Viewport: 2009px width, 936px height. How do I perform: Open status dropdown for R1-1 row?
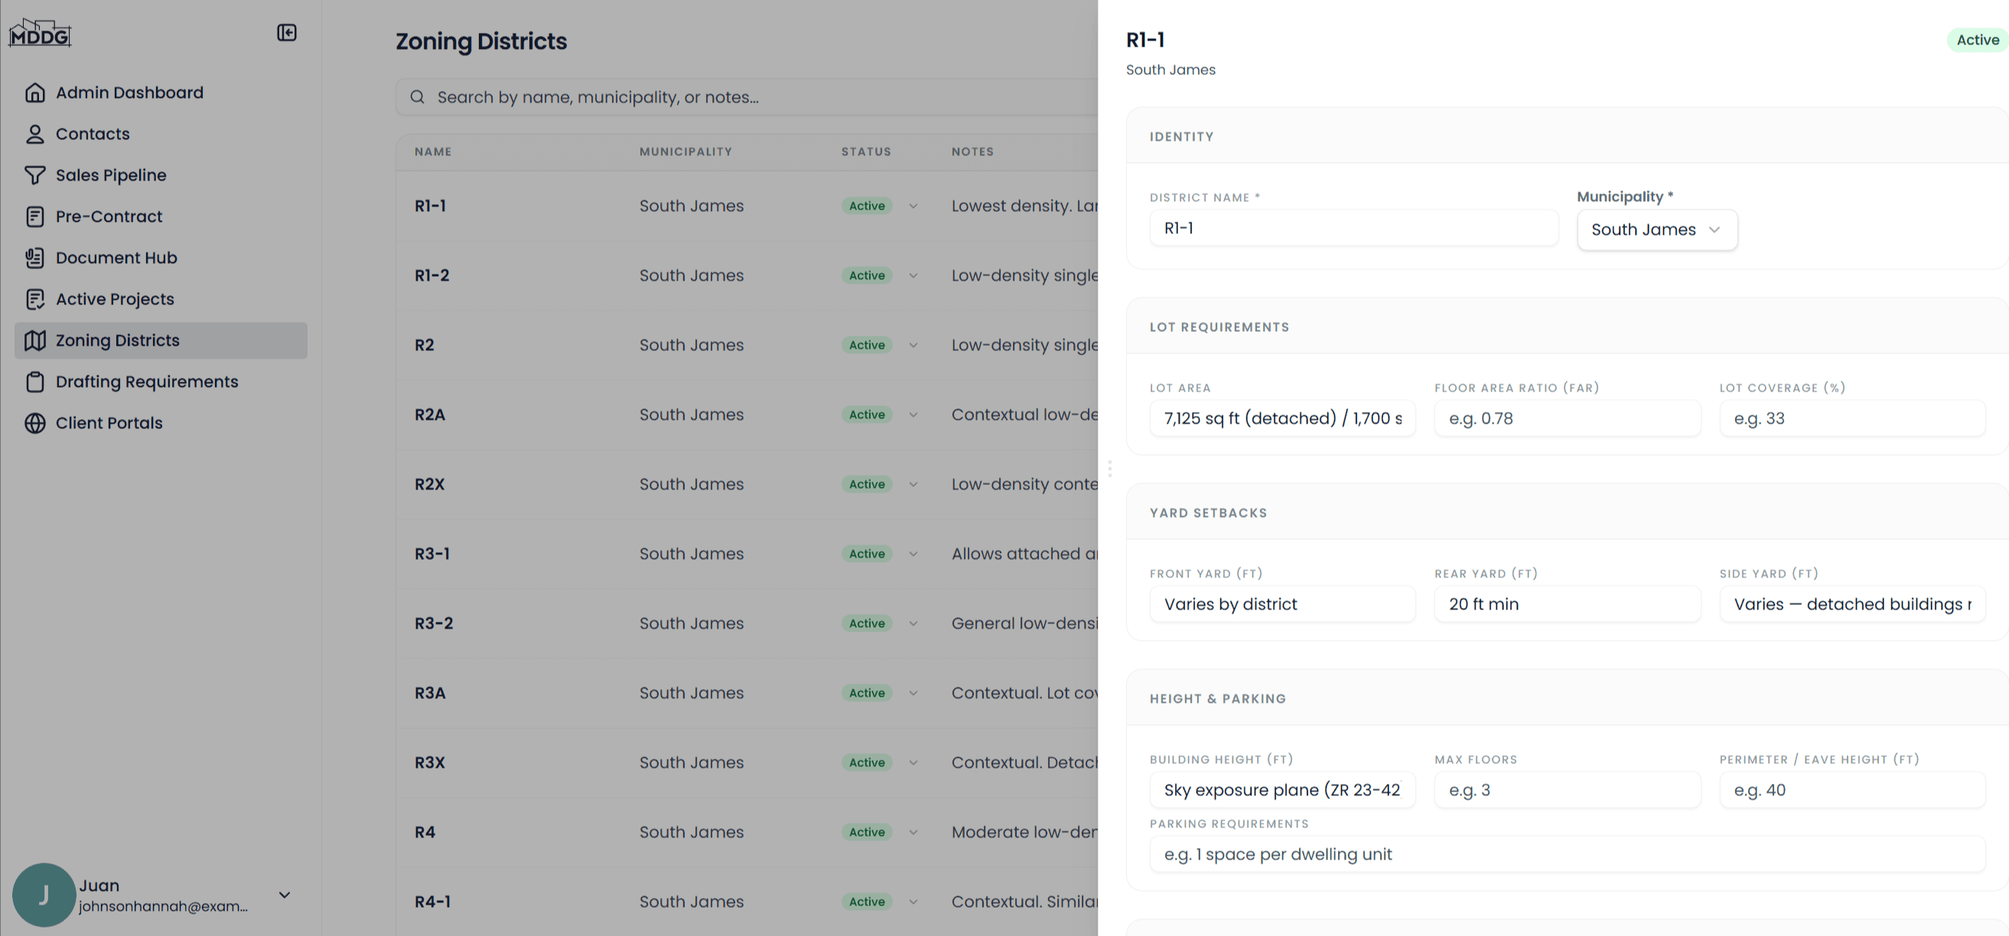point(913,206)
